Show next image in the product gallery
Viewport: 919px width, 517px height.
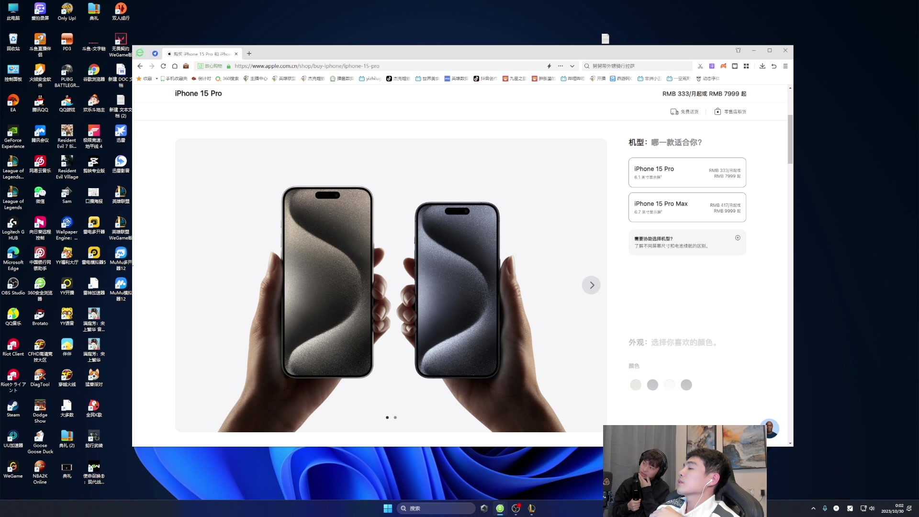click(x=591, y=285)
